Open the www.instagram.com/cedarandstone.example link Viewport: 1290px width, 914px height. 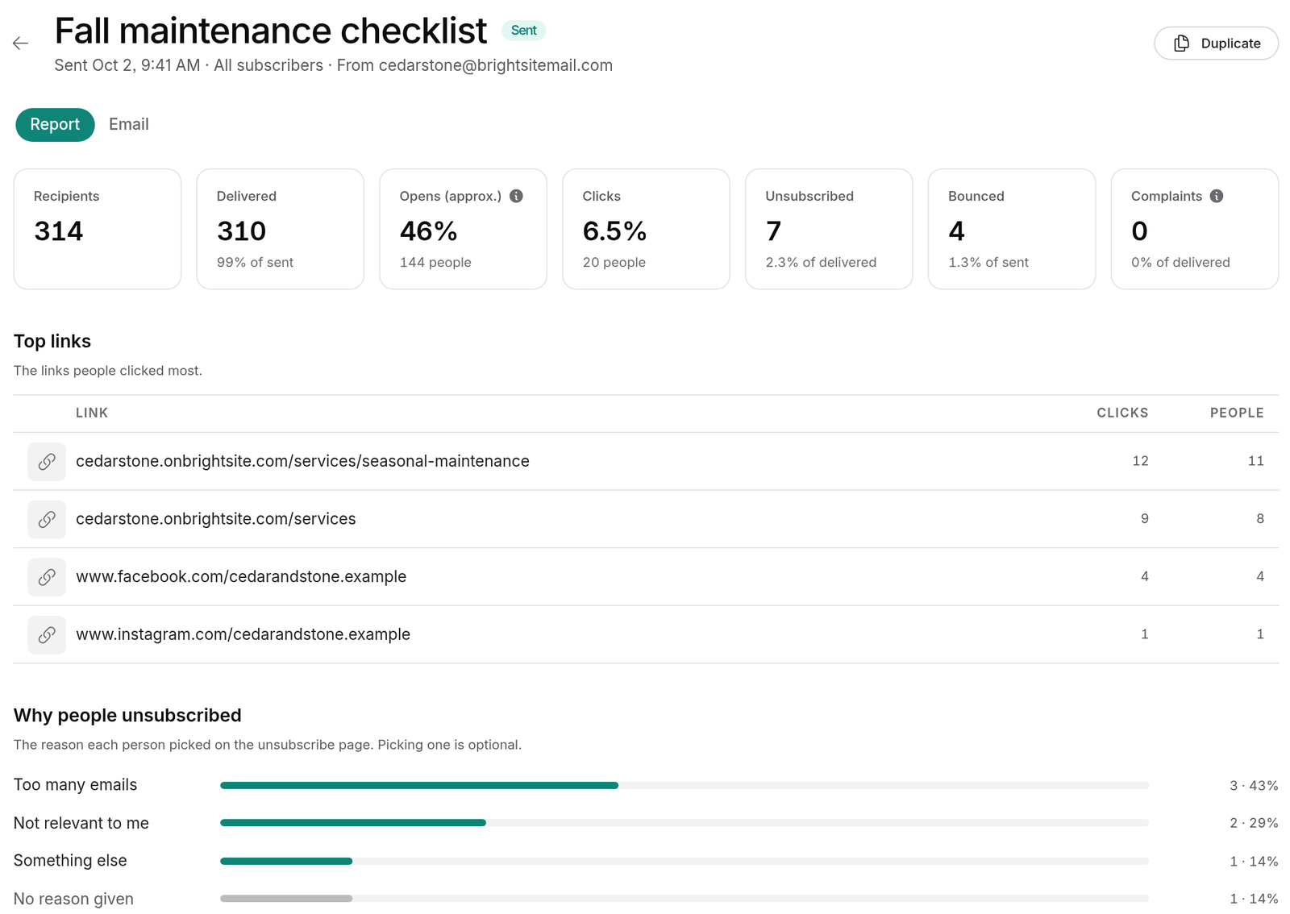point(243,634)
